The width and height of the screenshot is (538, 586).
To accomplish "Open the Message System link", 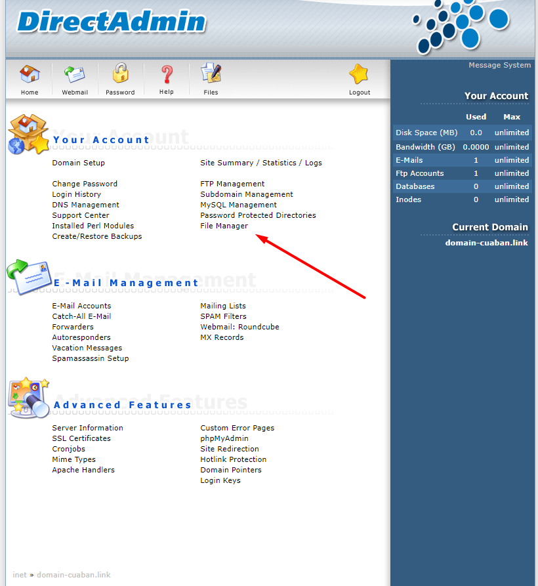I will 499,65.
